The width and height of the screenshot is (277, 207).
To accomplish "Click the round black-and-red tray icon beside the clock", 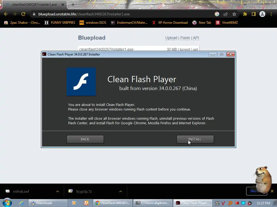I will pyautogui.click(x=250, y=203).
